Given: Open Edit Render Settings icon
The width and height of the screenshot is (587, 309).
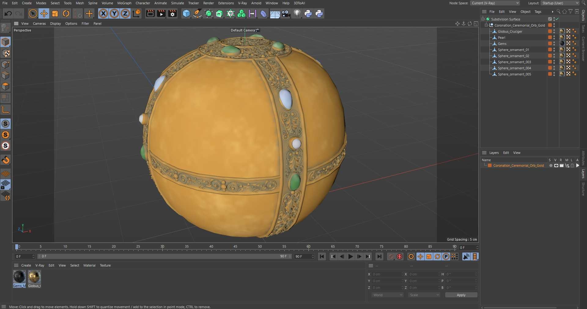Looking at the screenshot, I should [x=172, y=13].
